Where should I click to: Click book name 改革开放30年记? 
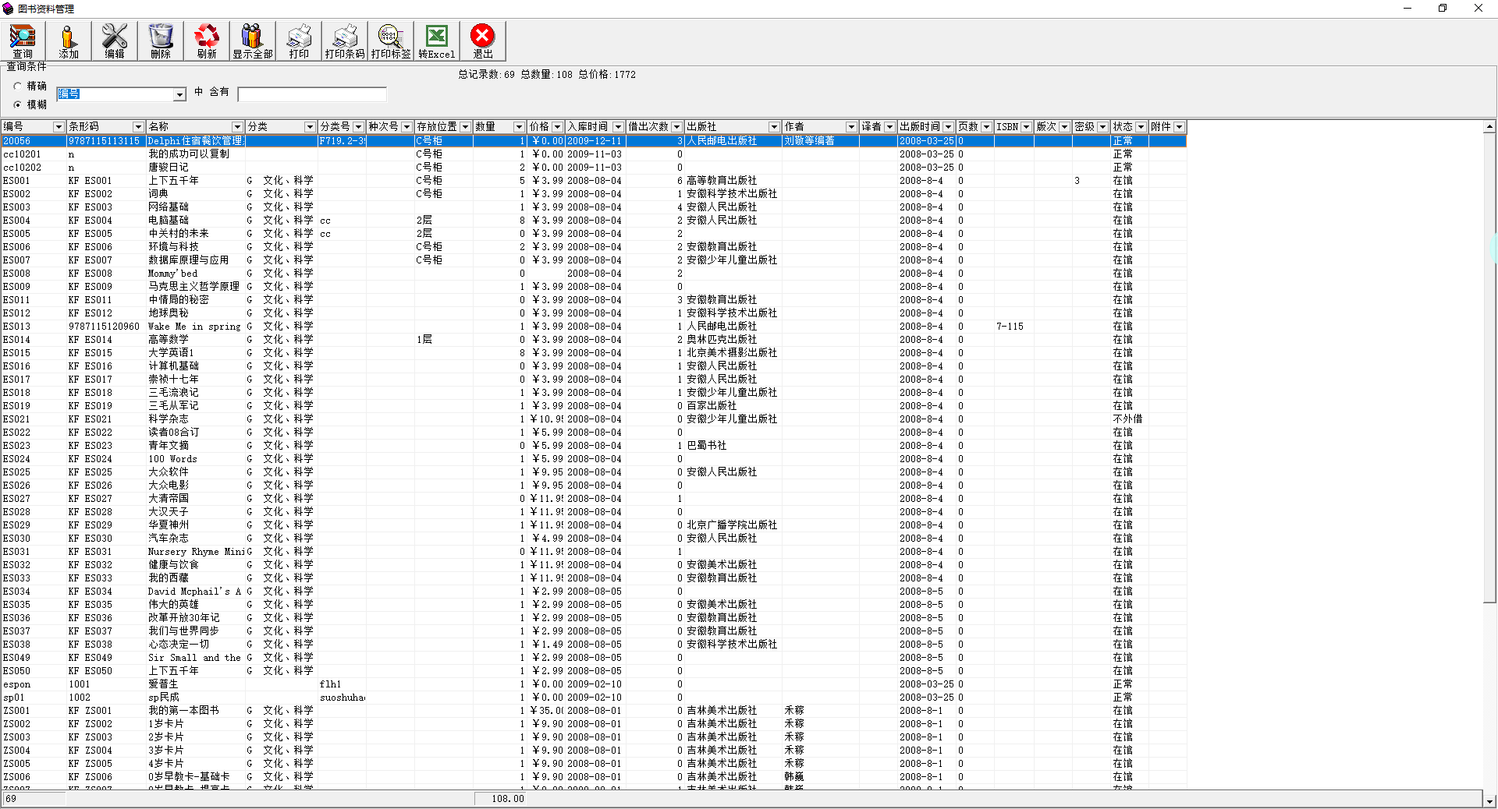coord(184,618)
